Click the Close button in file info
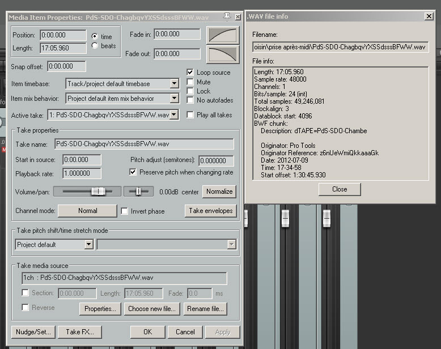441x349 pixels. click(340, 189)
